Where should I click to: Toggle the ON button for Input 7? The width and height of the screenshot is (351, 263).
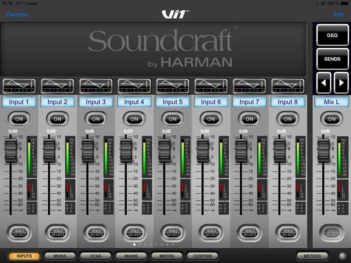coord(250,119)
